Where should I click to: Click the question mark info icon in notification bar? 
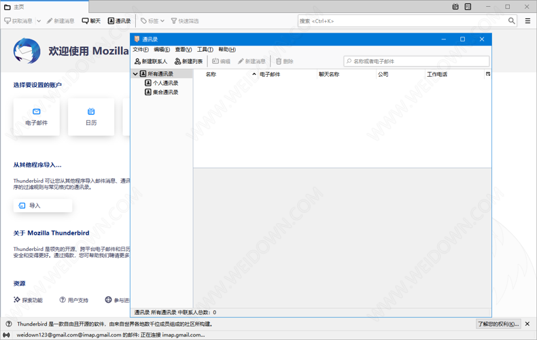coord(9,324)
